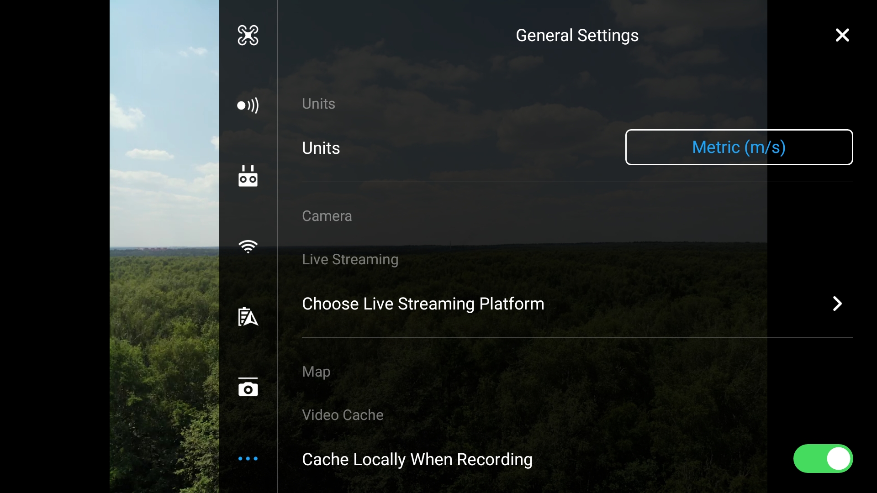Open the Metric (m/s) units selector
This screenshot has width=877, height=493.
tap(739, 147)
